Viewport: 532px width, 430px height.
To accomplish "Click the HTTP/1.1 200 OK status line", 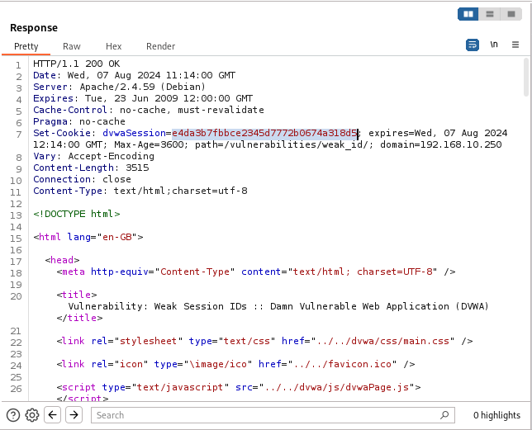I will 76,64.
